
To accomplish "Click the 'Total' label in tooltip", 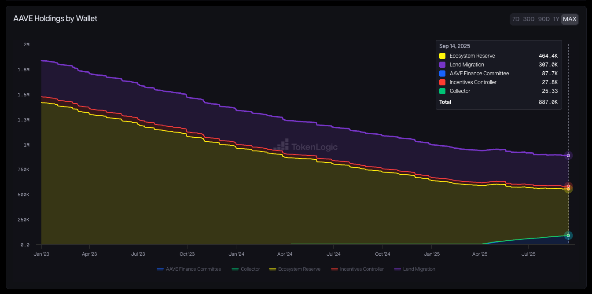I will tap(445, 102).
